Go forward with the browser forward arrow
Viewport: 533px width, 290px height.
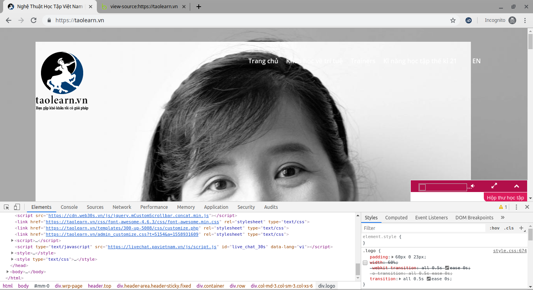[21, 20]
